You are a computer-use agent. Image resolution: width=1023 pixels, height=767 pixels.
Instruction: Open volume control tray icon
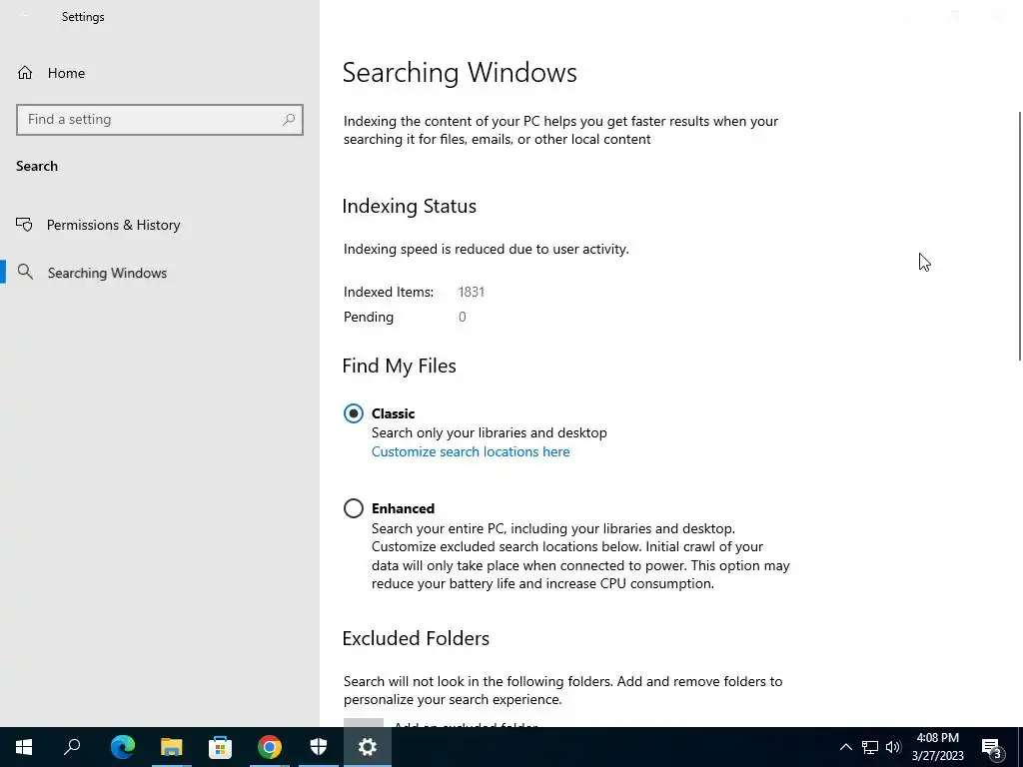coord(893,747)
